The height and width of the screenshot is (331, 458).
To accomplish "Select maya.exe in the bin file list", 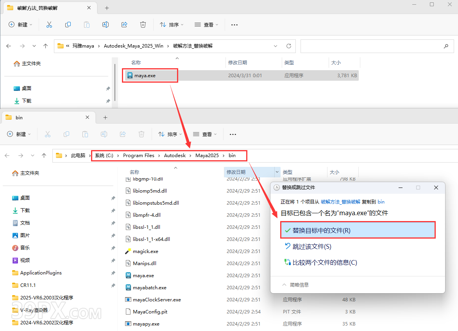I will (143, 275).
